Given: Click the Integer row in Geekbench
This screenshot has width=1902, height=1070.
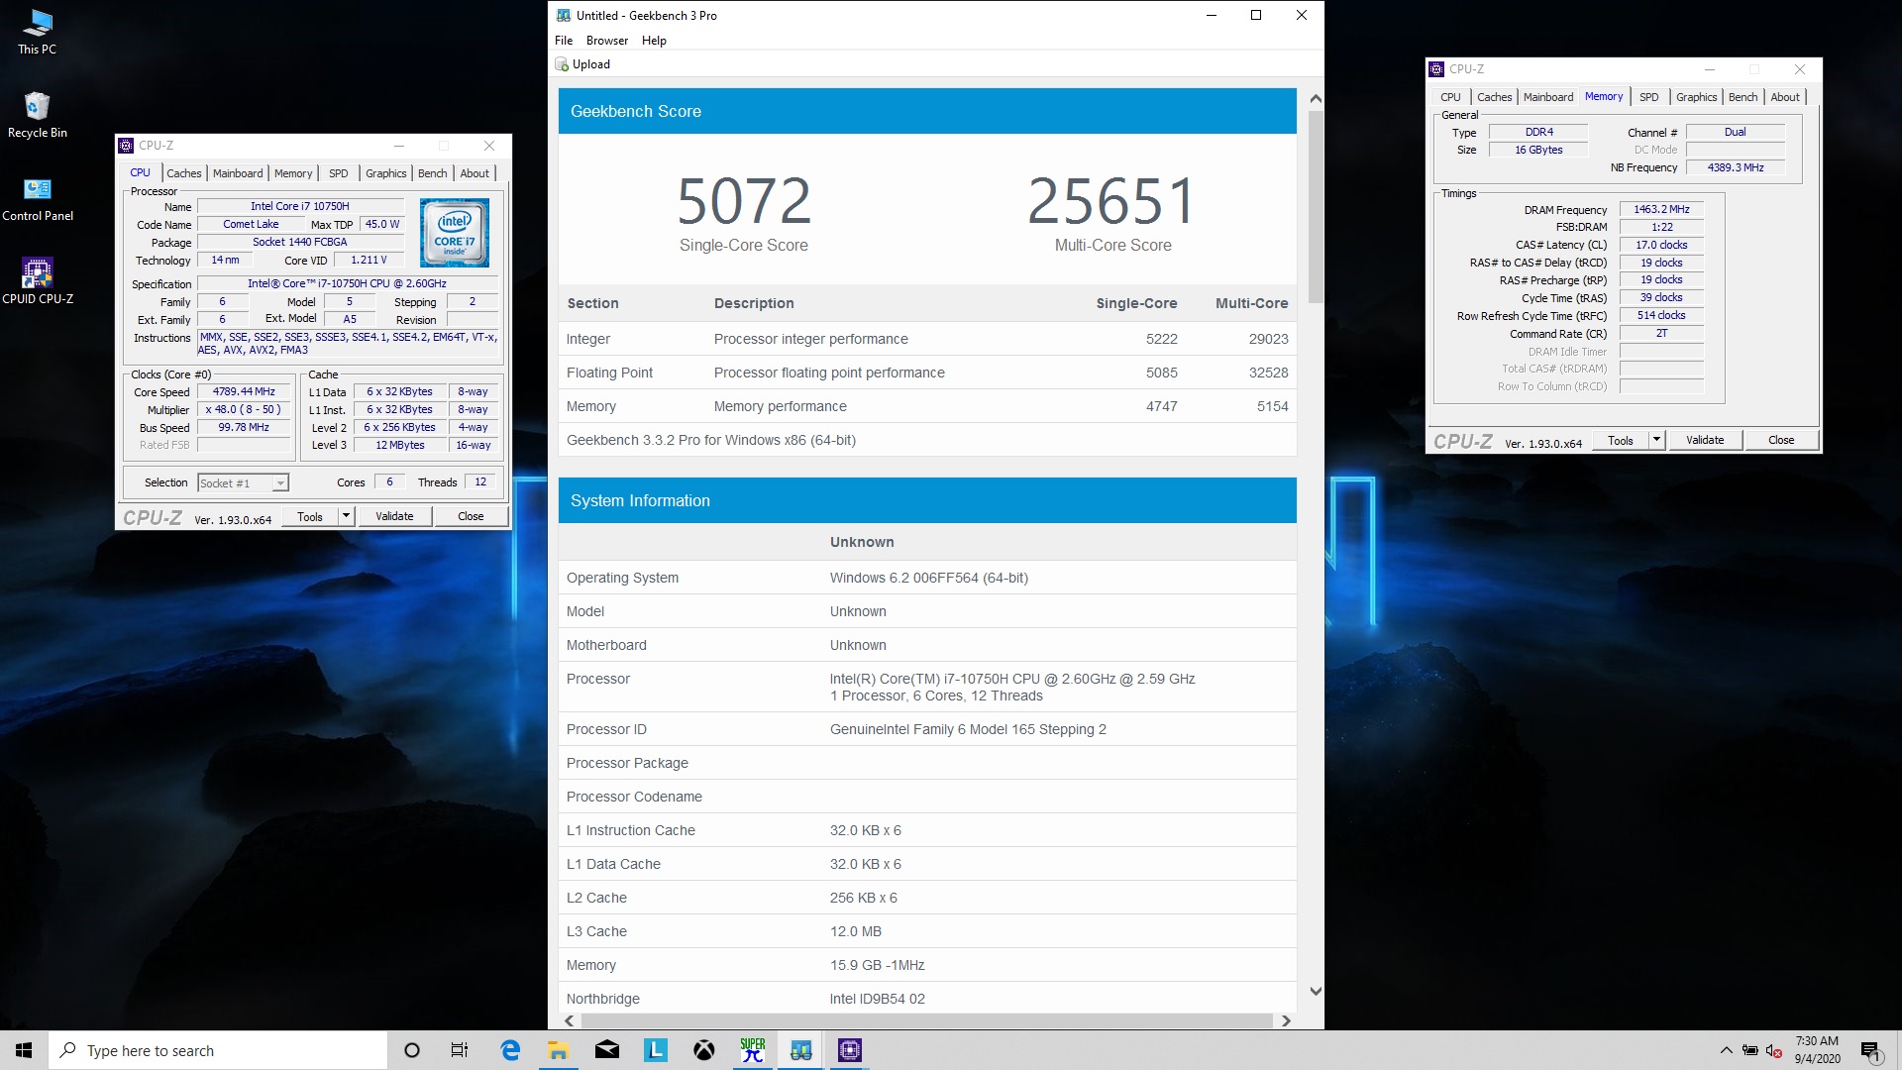Looking at the screenshot, I should 927,339.
